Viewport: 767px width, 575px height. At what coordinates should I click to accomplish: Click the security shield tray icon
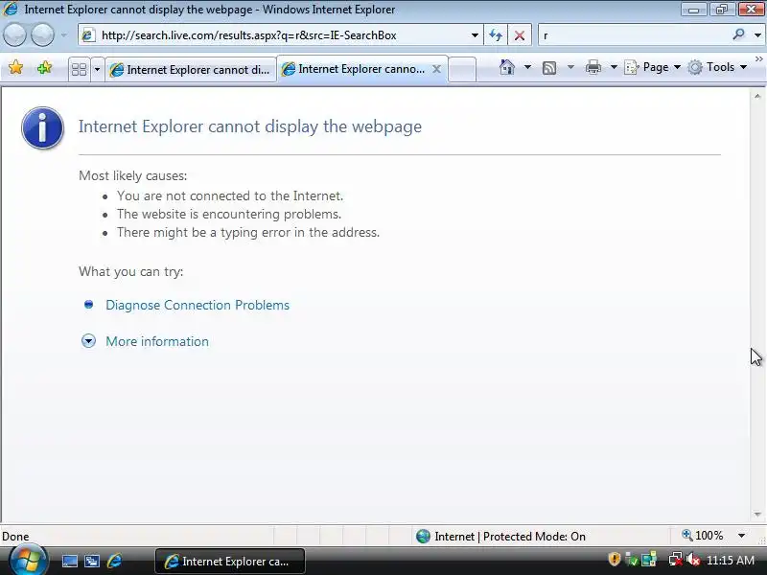614,559
